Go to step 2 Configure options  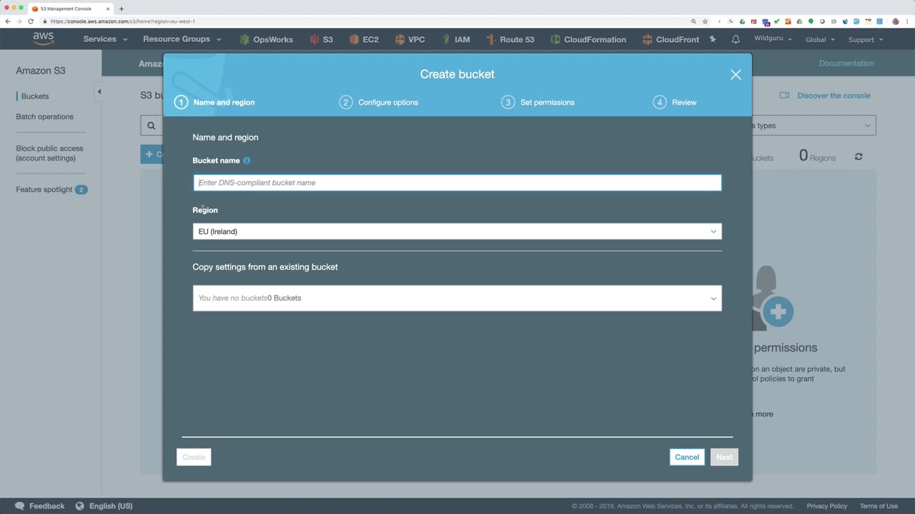[x=379, y=102]
